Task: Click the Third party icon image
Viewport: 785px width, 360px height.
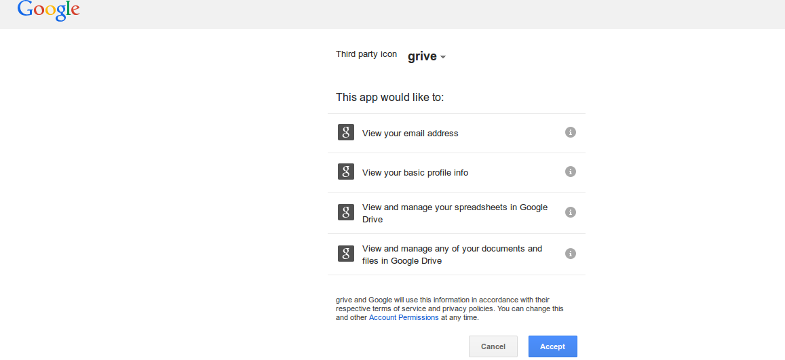Action: tap(366, 54)
